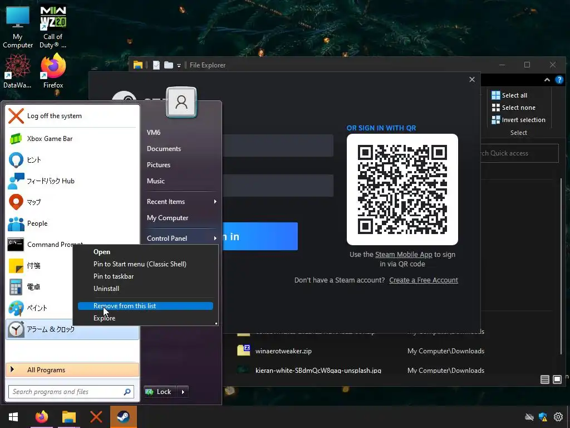570x428 pixels.
Task: Click search magnifier in start menu
Action: [x=127, y=392]
